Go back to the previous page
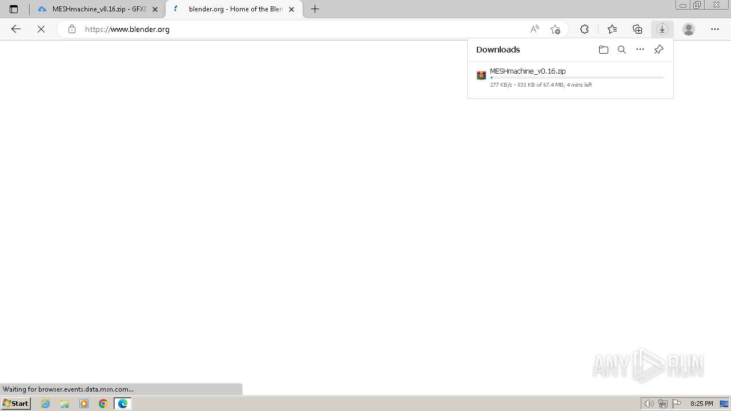 (x=16, y=29)
